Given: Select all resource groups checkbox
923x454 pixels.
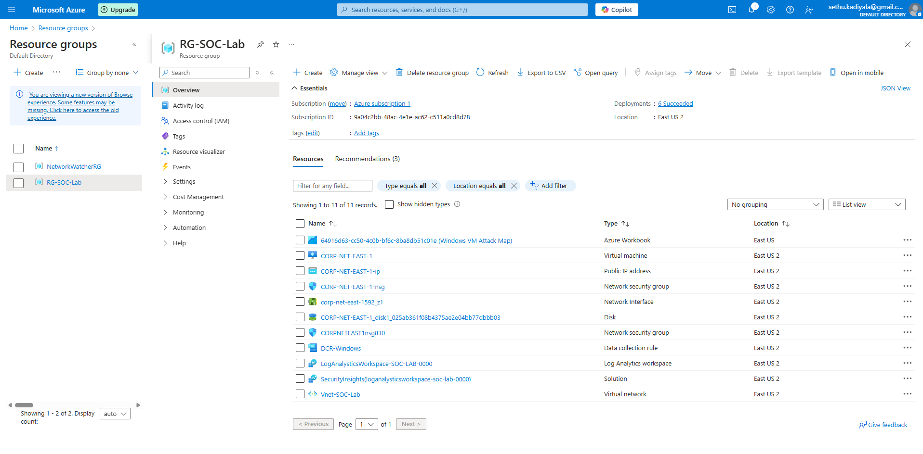Looking at the screenshot, I should (x=19, y=149).
